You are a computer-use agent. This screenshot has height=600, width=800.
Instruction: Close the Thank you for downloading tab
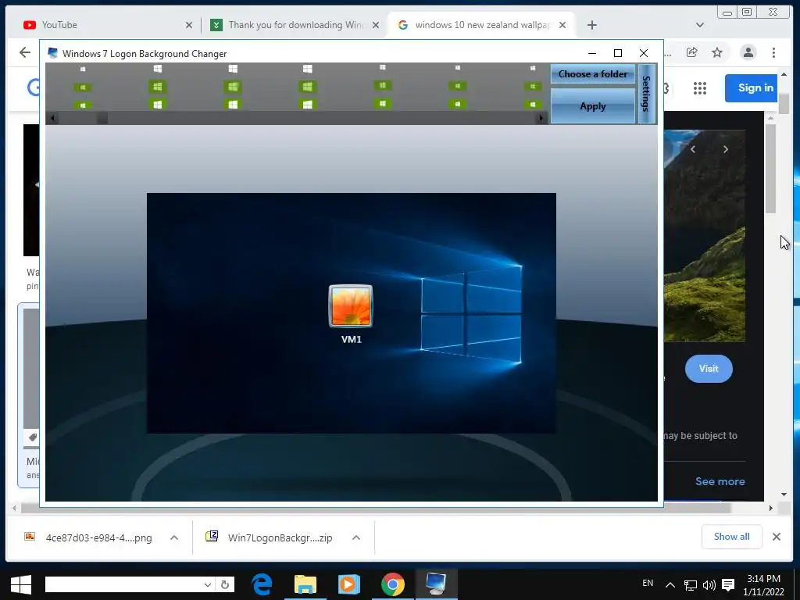click(x=376, y=25)
